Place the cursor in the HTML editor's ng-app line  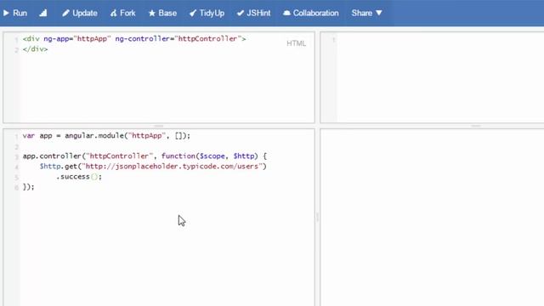point(134,39)
